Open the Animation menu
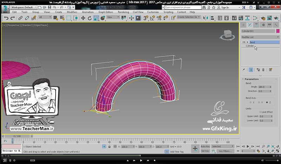Viewport: 281px width, 164px height. click(87, 12)
